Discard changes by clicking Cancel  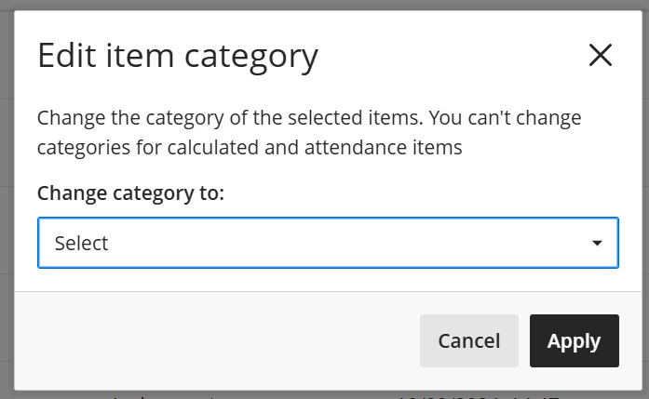click(469, 341)
